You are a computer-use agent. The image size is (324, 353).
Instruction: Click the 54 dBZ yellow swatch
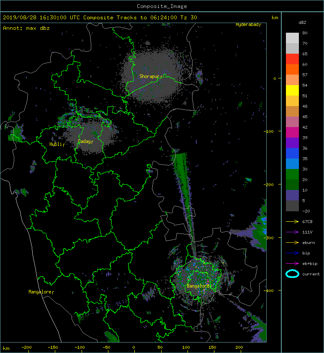[x=292, y=90]
